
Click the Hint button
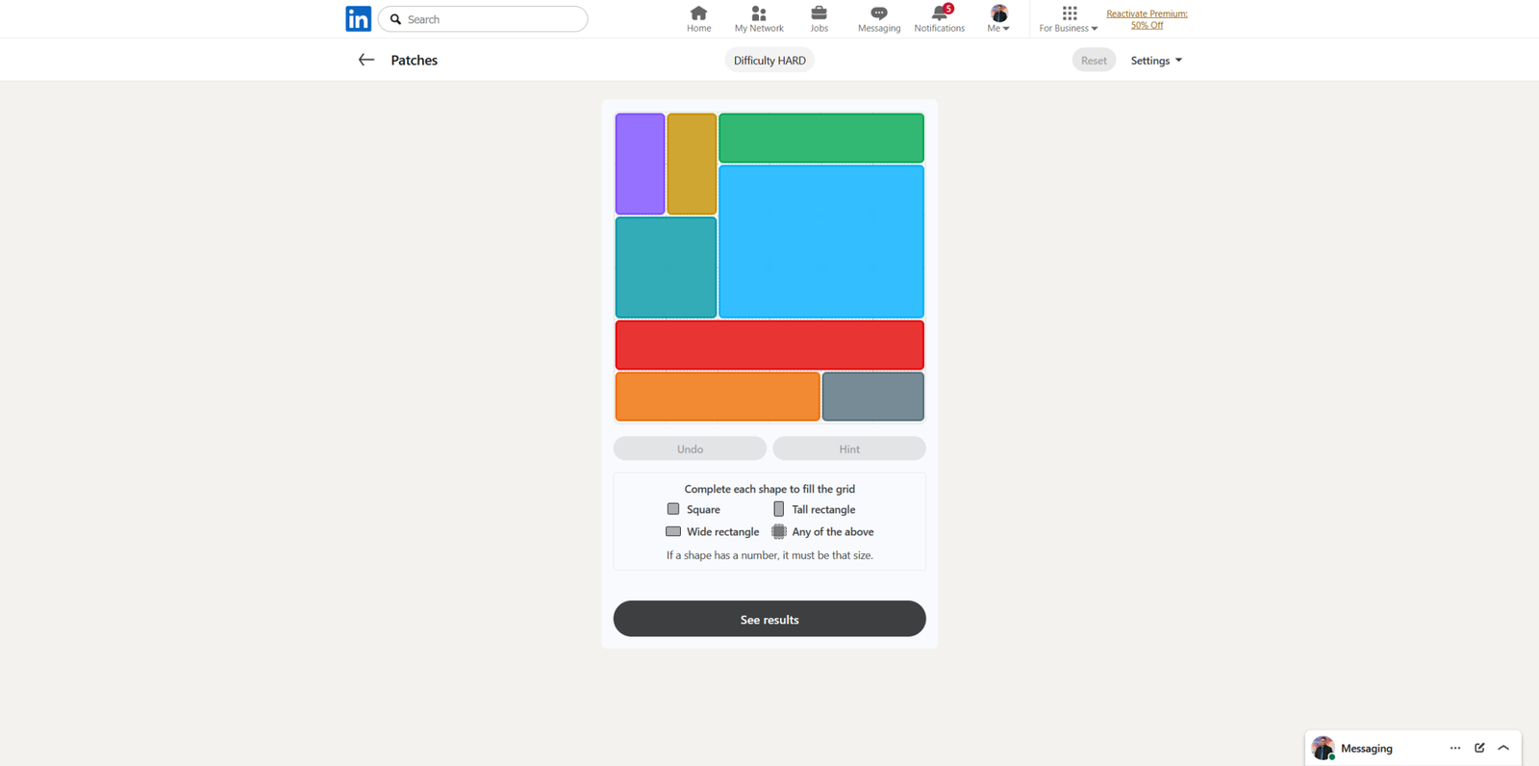[x=849, y=448]
